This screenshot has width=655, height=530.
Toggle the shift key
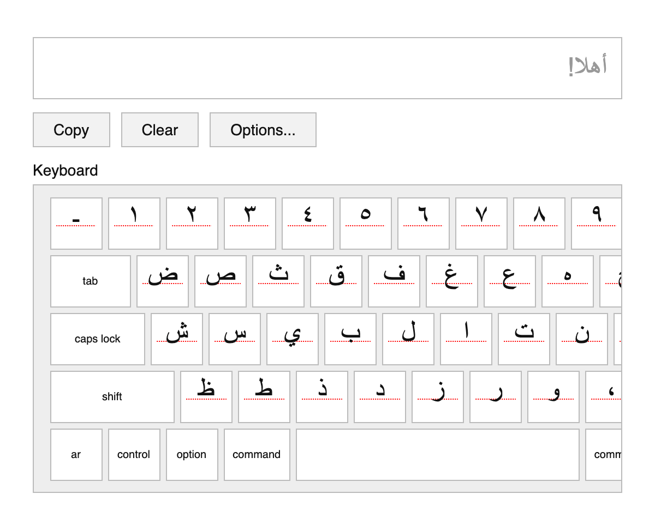click(x=112, y=396)
